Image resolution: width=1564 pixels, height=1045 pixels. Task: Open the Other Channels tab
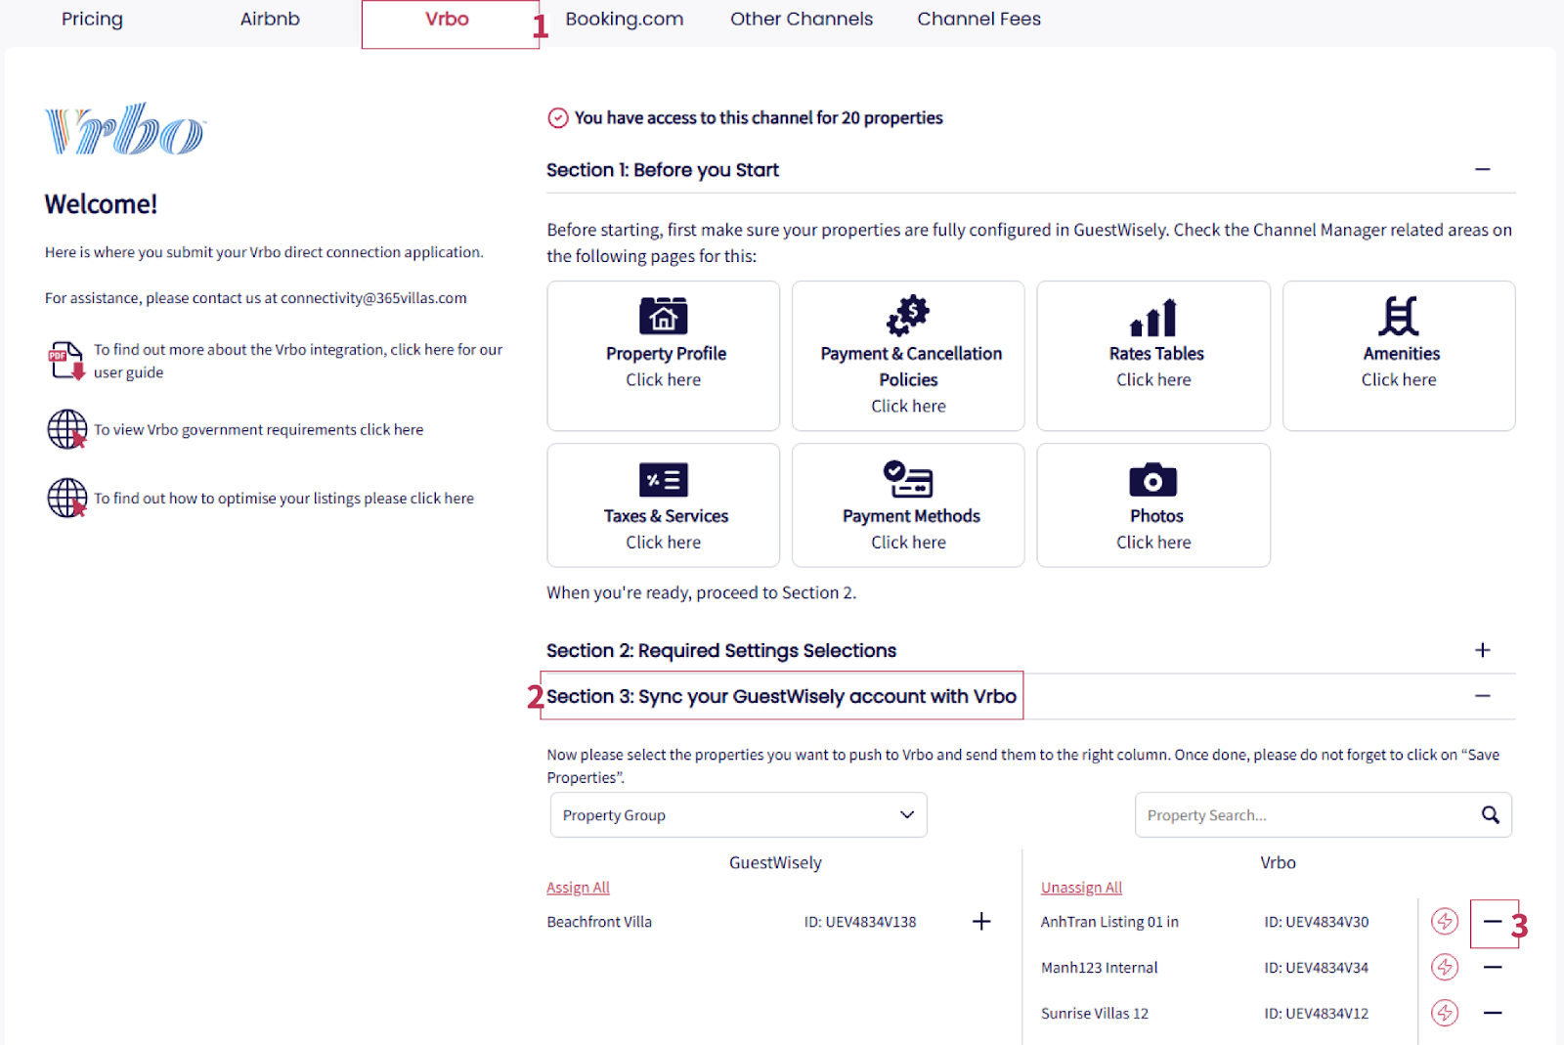click(802, 19)
